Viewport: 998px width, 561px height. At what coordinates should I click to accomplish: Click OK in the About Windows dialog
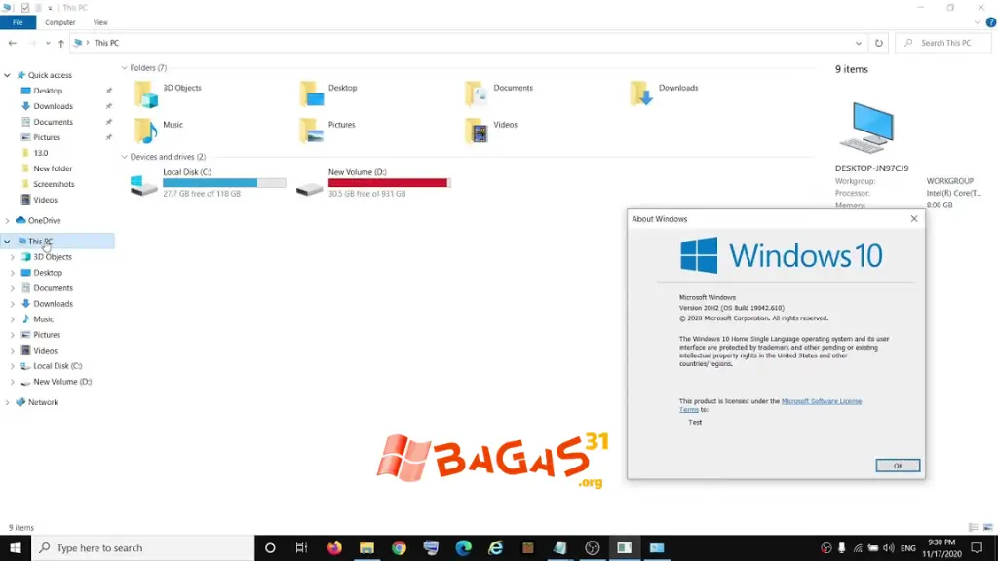pos(896,465)
